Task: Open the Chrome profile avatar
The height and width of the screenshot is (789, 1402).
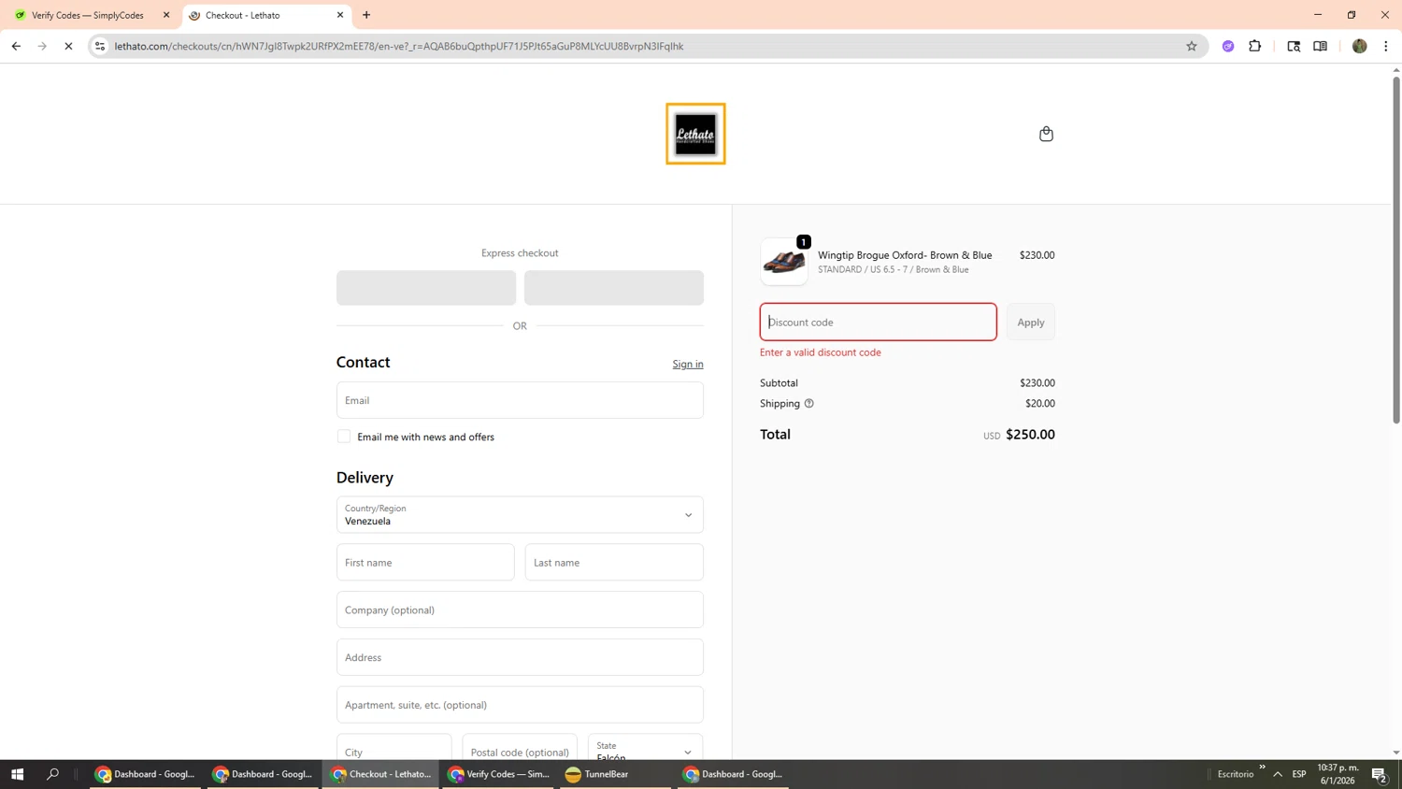Action: point(1359,46)
